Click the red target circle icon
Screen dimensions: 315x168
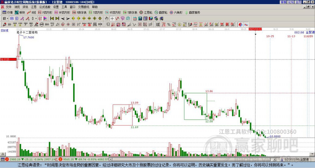[x=63, y=25]
